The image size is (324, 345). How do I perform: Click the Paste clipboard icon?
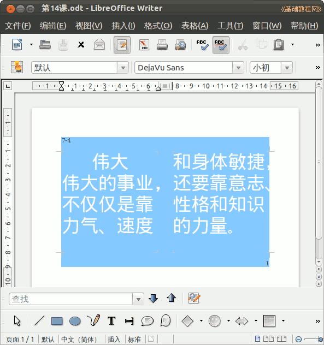click(x=279, y=45)
